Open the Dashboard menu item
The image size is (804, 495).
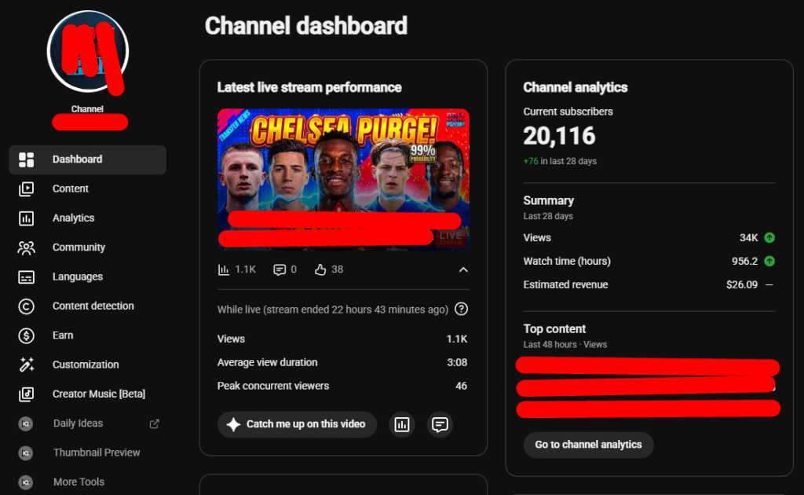pos(88,159)
